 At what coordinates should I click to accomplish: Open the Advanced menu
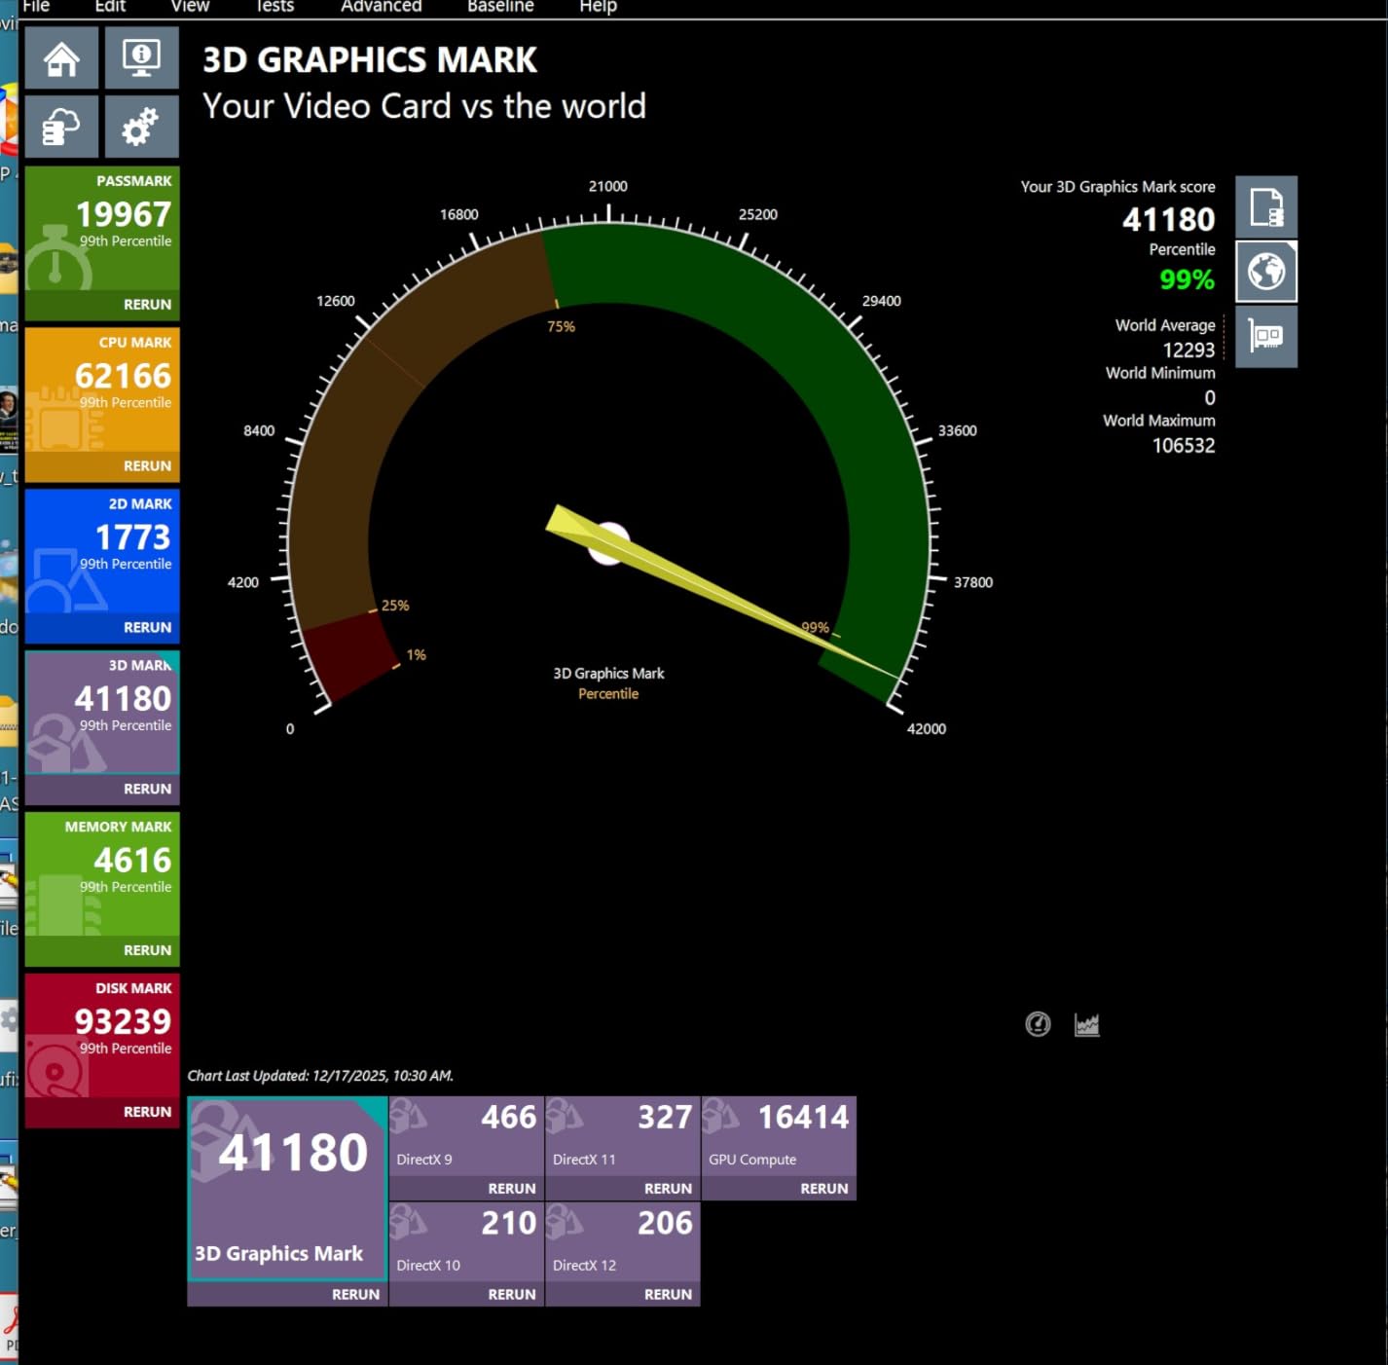tap(381, 7)
